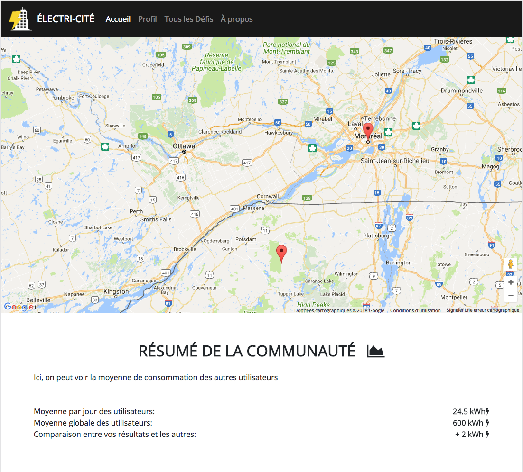Click the Street View pegman icon
The height and width of the screenshot is (472, 523).
[x=511, y=264]
